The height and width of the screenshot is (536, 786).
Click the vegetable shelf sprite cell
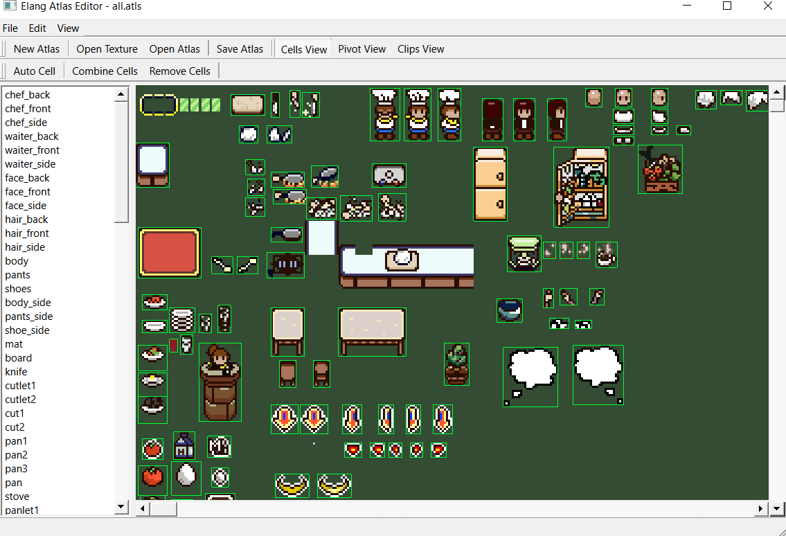pyautogui.click(x=582, y=187)
